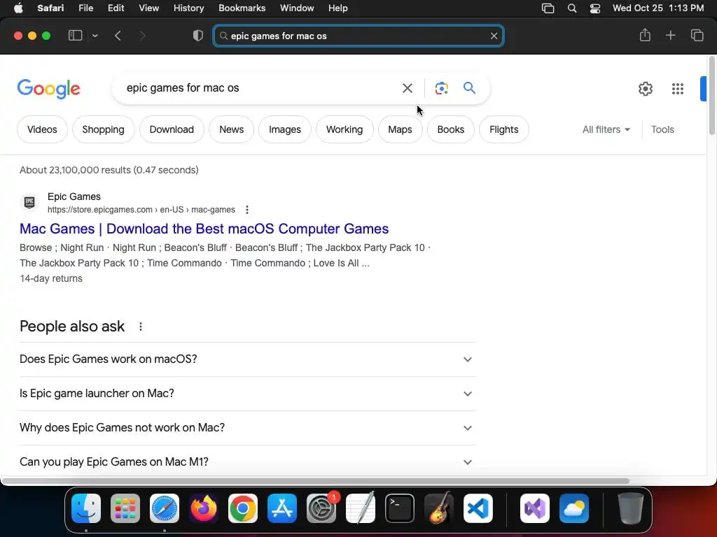Clear the Safari address bar text
Viewport: 717px width, 537px height.
494,36
